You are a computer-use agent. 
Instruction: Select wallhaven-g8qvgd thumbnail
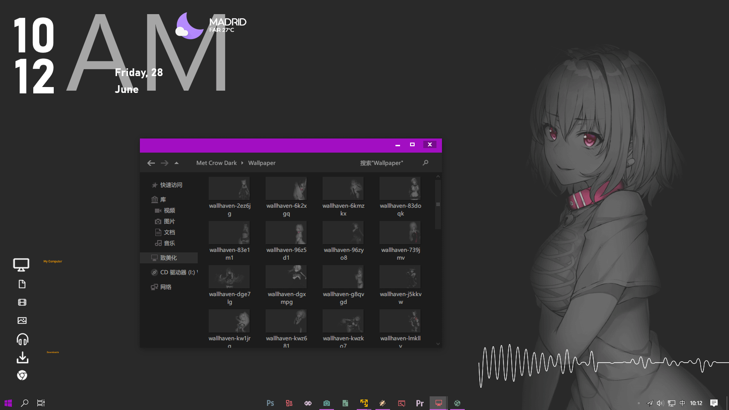(343, 277)
